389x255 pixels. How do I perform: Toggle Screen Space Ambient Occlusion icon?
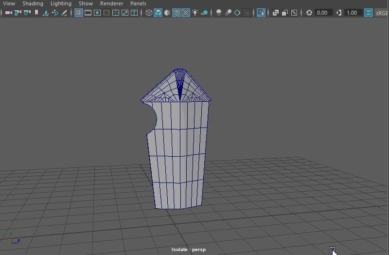(x=219, y=13)
